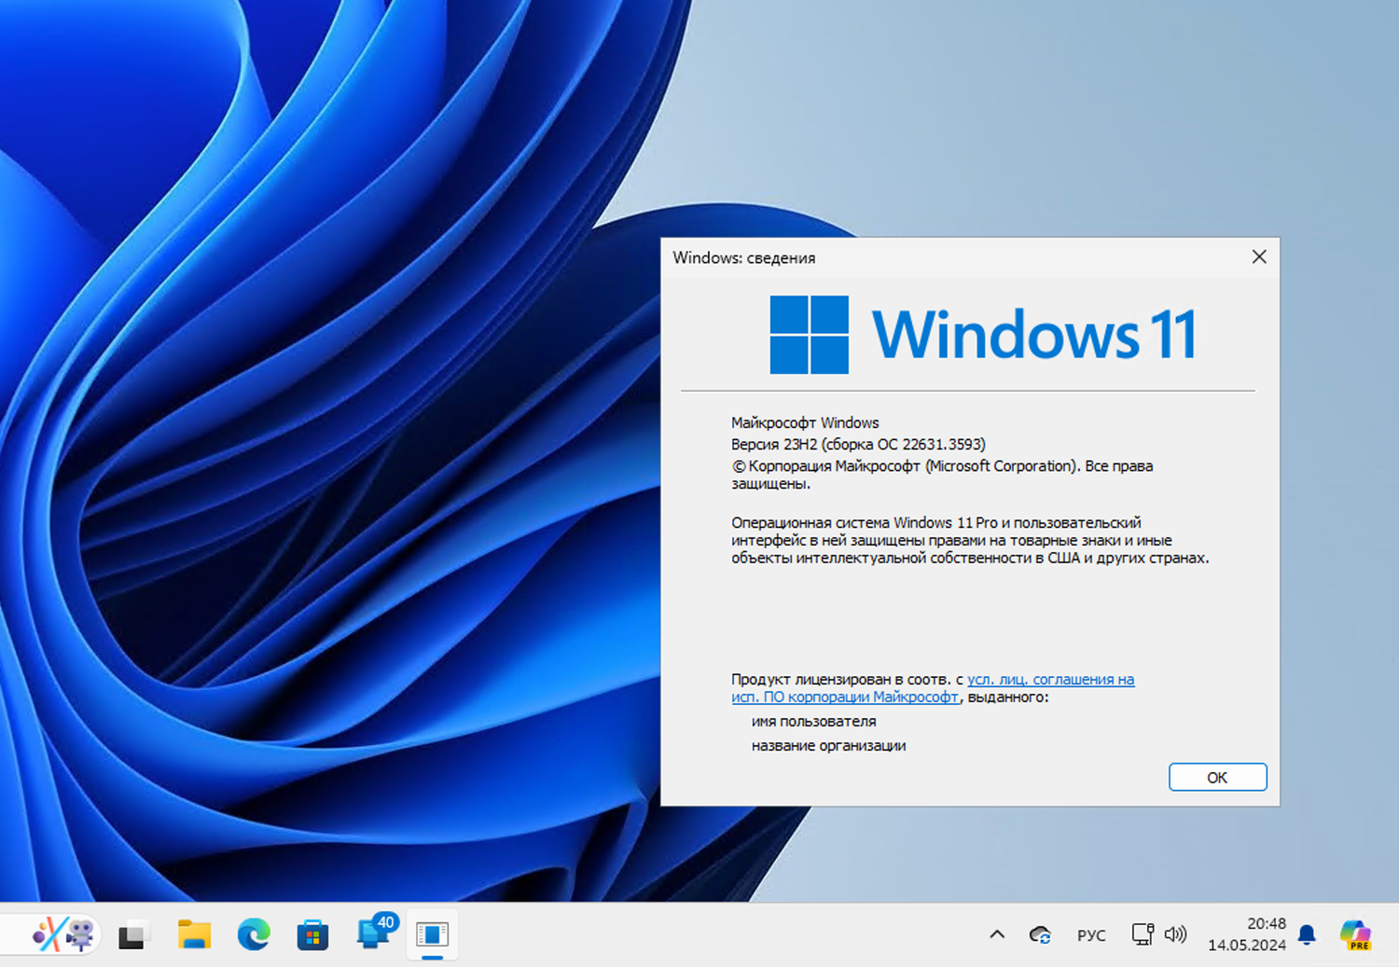Expand hidden tray icons with chevron

pos(996,933)
